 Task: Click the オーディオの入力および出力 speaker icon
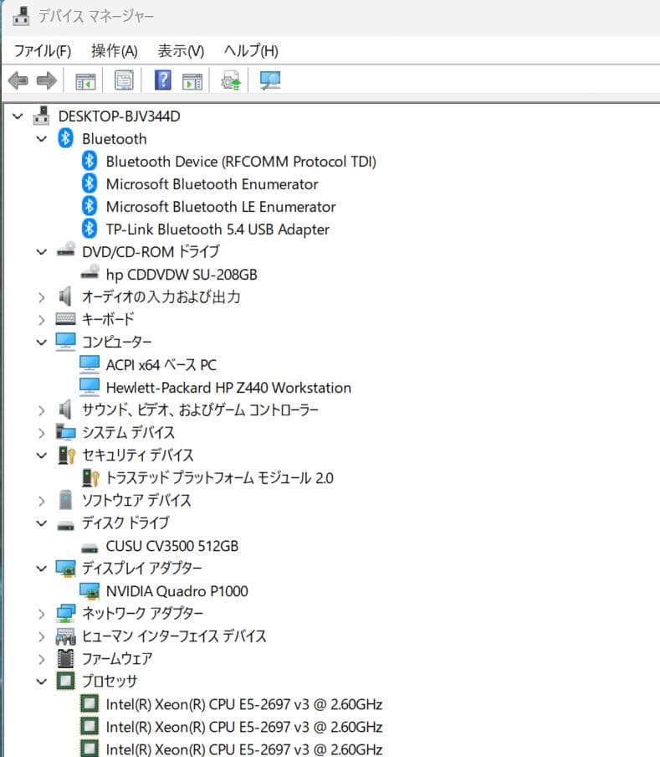(x=65, y=296)
